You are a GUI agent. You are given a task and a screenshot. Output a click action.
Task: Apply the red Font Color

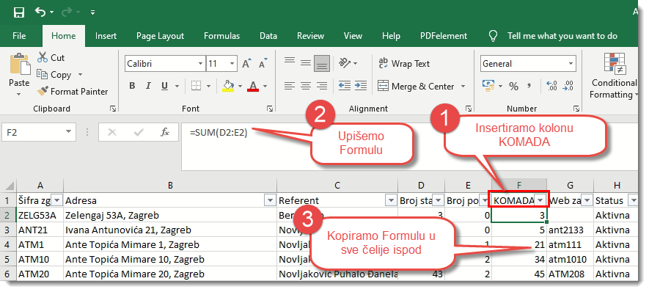point(253,86)
